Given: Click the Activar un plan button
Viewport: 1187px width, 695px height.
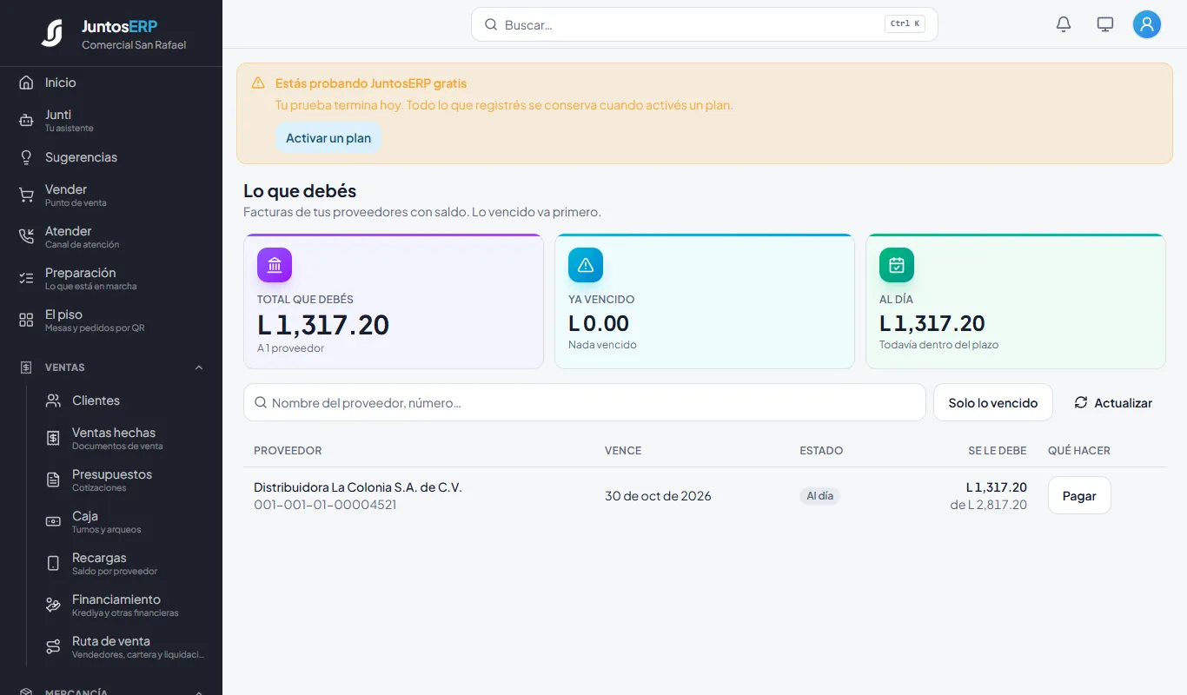Looking at the screenshot, I should pos(328,138).
